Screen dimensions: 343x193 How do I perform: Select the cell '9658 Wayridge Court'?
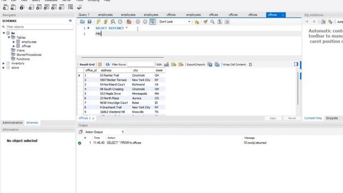click(x=114, y=102)
